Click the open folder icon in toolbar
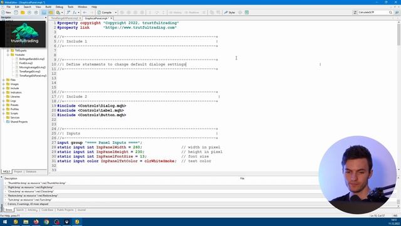 coord(23,13)
